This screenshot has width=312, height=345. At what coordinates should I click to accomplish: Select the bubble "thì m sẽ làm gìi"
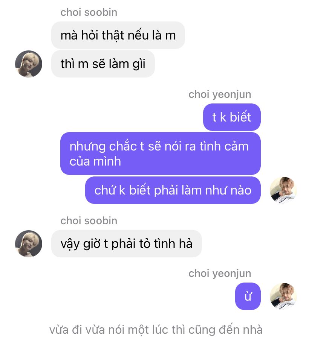coord(103,64)
